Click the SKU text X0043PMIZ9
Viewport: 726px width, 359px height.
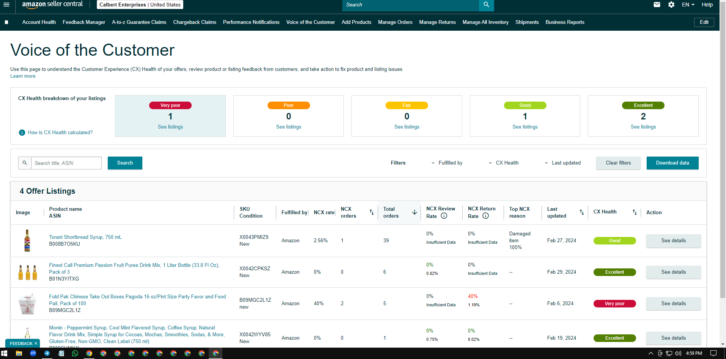point(254,237)
